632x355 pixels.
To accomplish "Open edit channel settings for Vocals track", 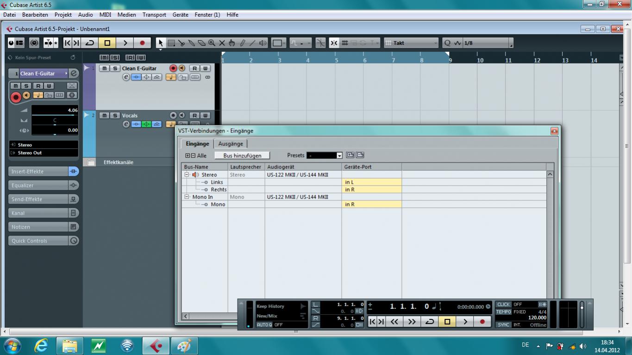I will [126, 124].
